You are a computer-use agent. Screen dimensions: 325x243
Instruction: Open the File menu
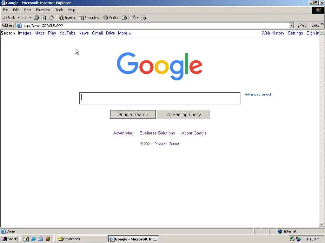point(5,10)
